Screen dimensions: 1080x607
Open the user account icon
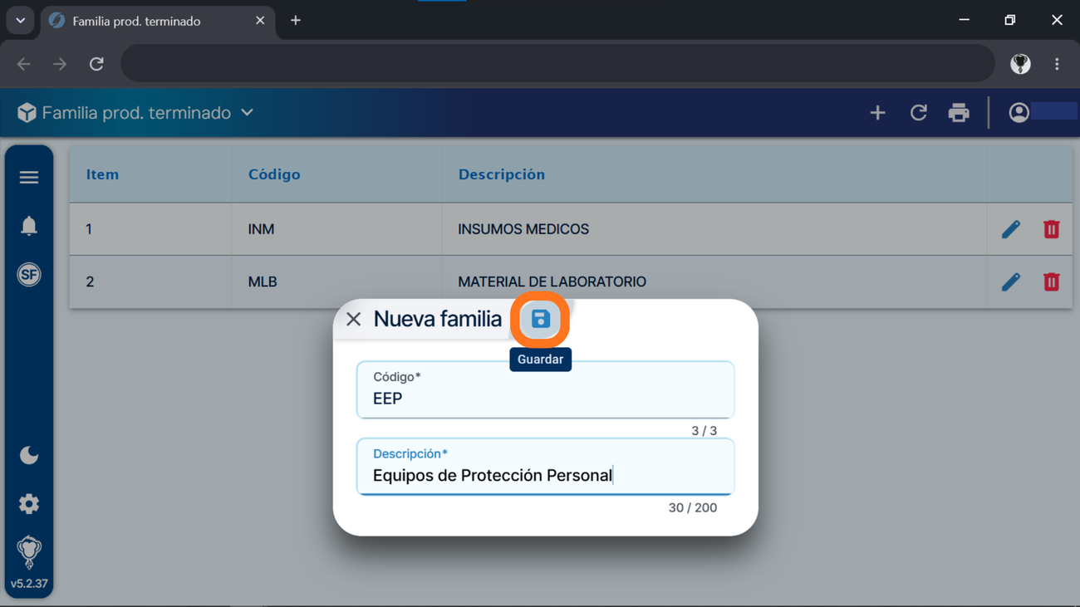tap(1019, 113)
